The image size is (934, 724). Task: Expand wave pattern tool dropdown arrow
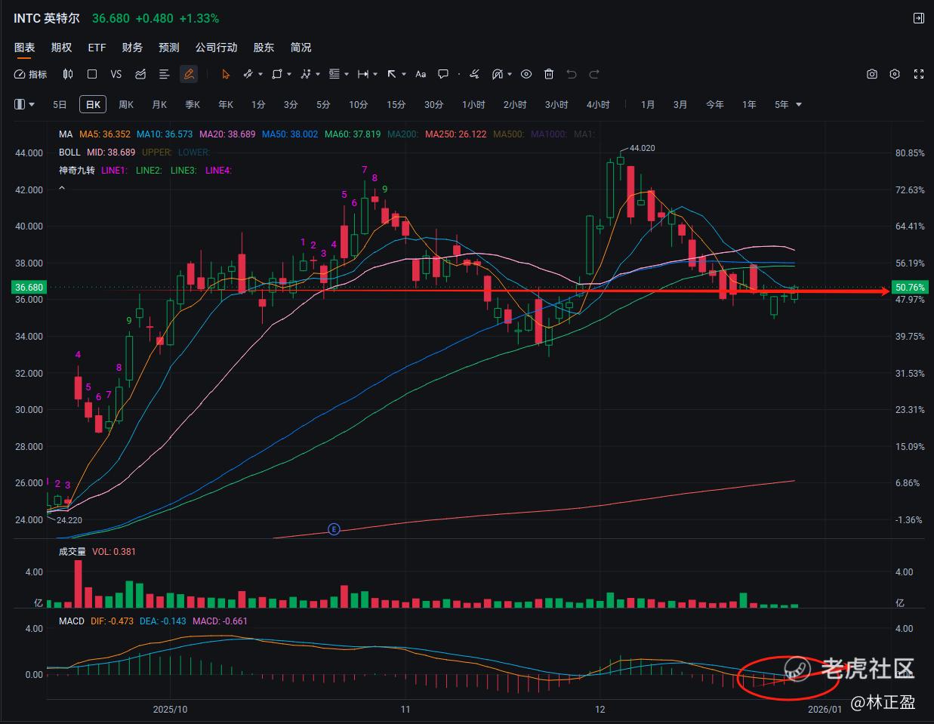318,74
